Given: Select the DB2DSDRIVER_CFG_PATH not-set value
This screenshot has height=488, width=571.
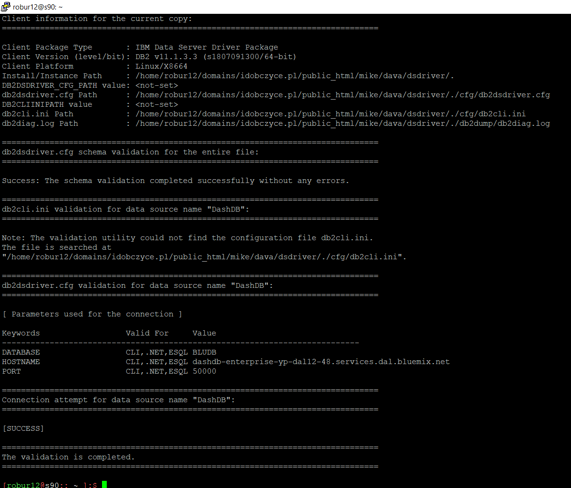Looking at the screenshot, I should (x=157, y=85).
